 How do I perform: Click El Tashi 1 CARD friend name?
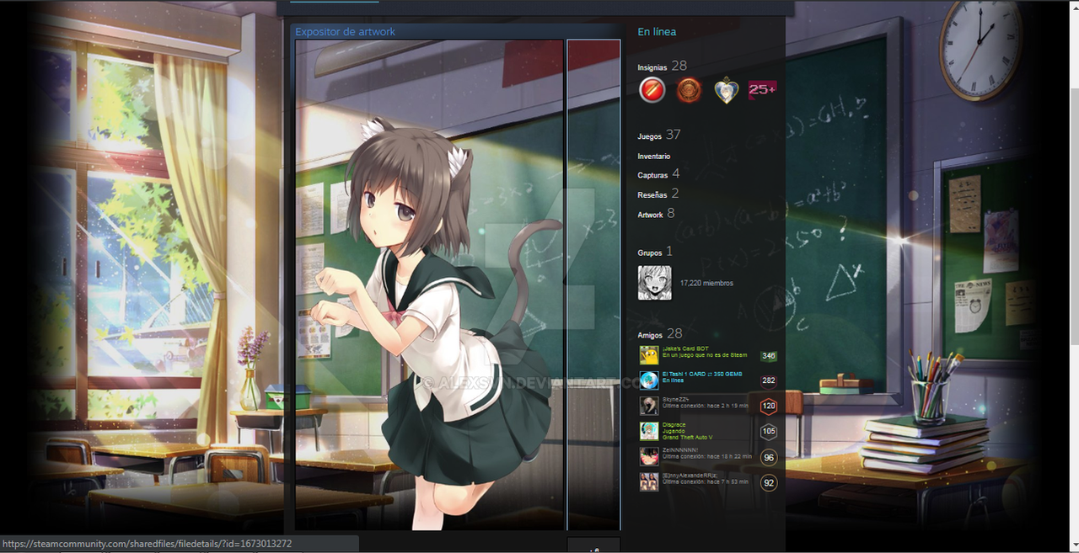pos(702,374)
